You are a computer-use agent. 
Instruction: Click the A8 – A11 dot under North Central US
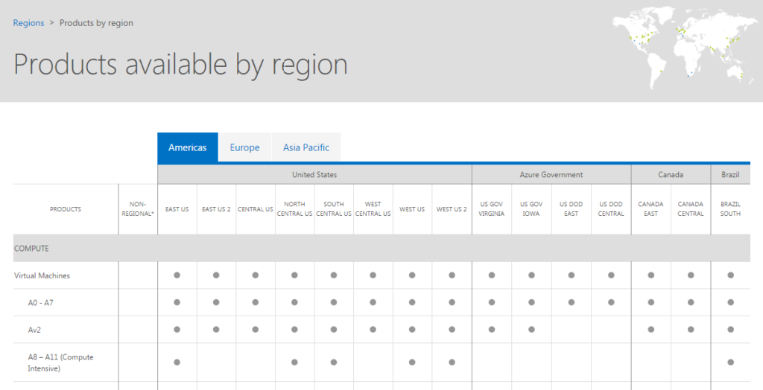pos(294,362)
